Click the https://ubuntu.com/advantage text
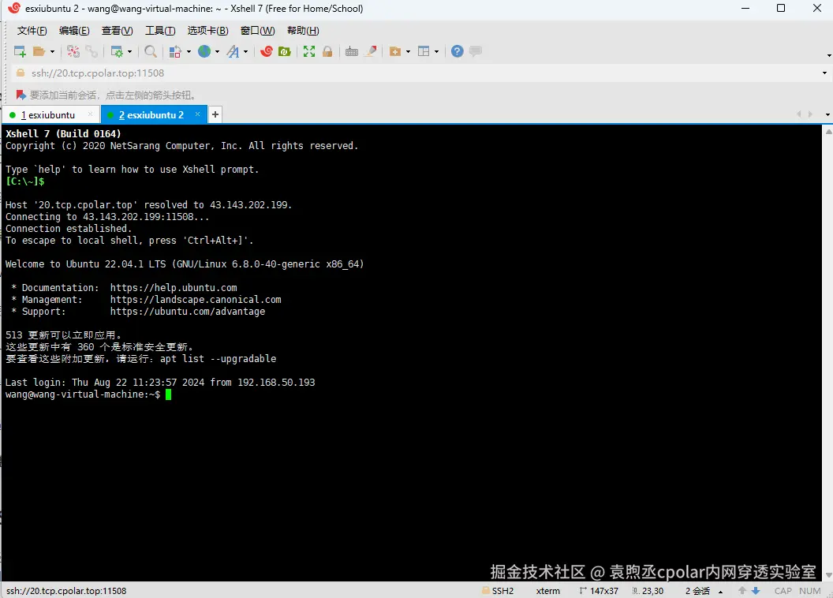The height and width of the screenshot is (598, 833). point(188,312)
